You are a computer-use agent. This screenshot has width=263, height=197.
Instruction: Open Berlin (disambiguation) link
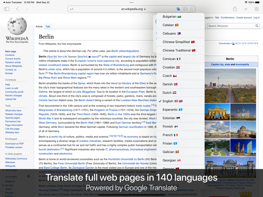pyautogui.click(x=125, y=51)
